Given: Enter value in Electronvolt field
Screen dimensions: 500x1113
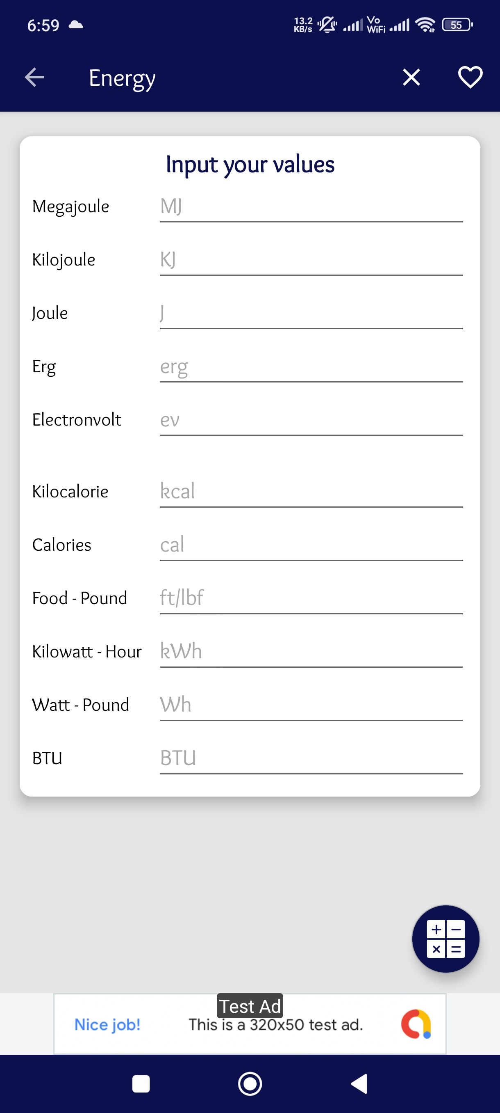Looking at the screenshot, I should point(311,420).
